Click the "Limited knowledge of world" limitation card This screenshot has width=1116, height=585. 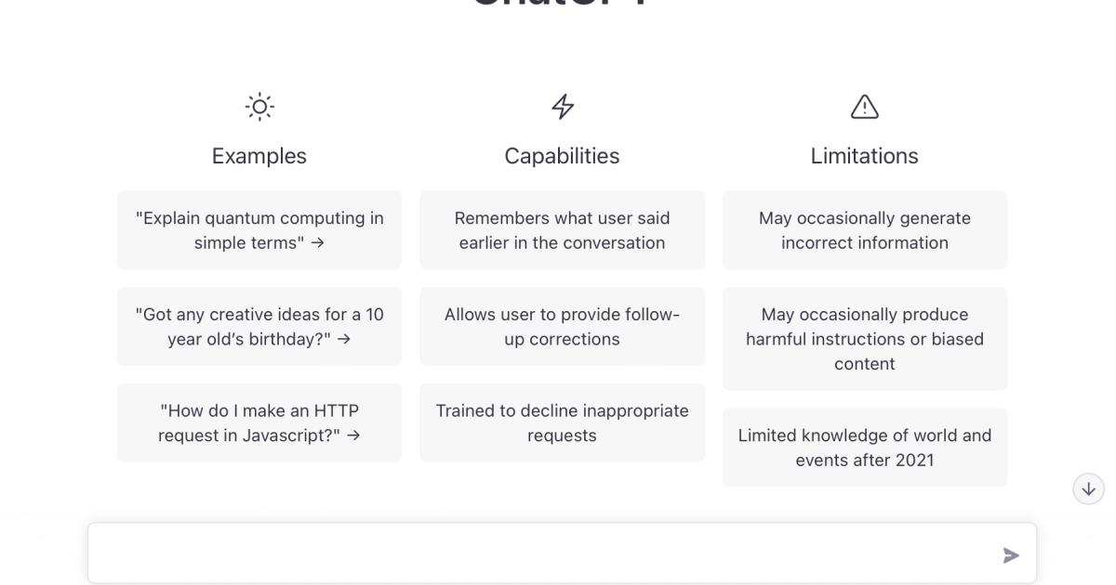point(864,448)
